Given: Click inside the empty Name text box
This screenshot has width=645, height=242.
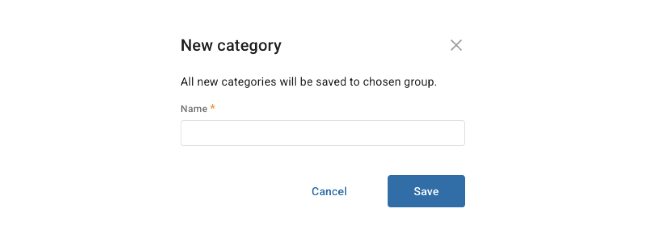Looking at the screenshot, I should (322, 133).
